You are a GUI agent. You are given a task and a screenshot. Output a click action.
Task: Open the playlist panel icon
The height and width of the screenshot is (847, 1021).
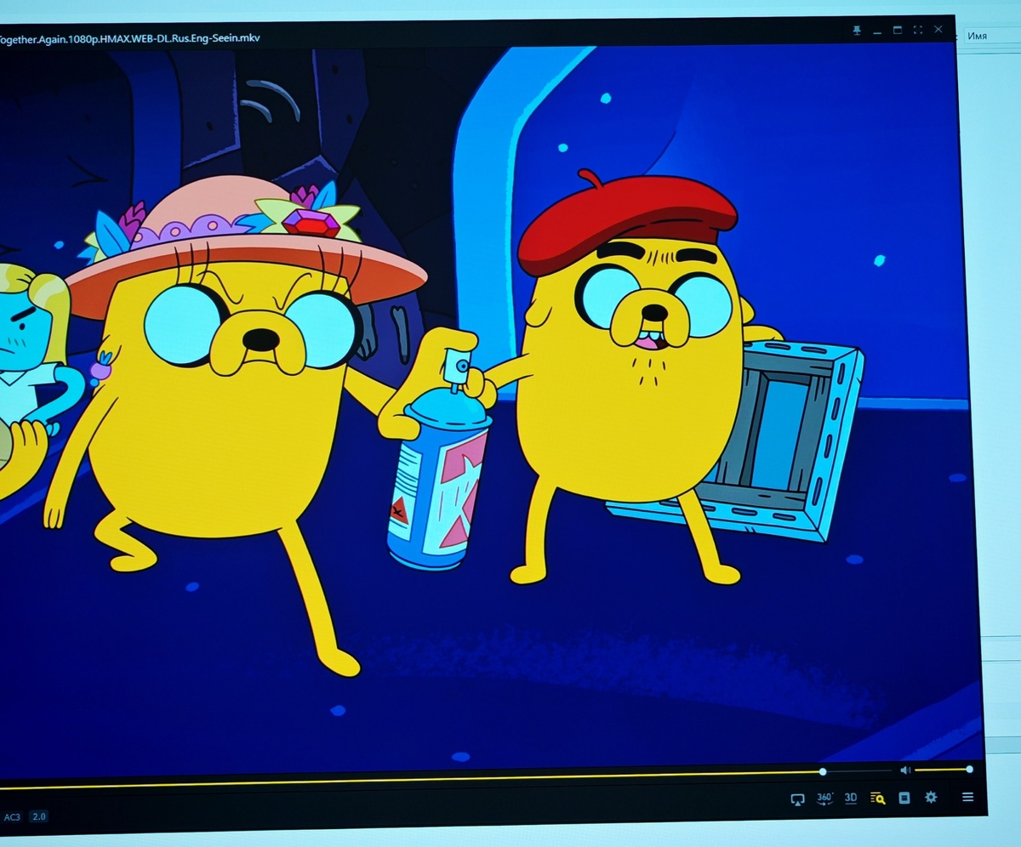coord(904,798)
